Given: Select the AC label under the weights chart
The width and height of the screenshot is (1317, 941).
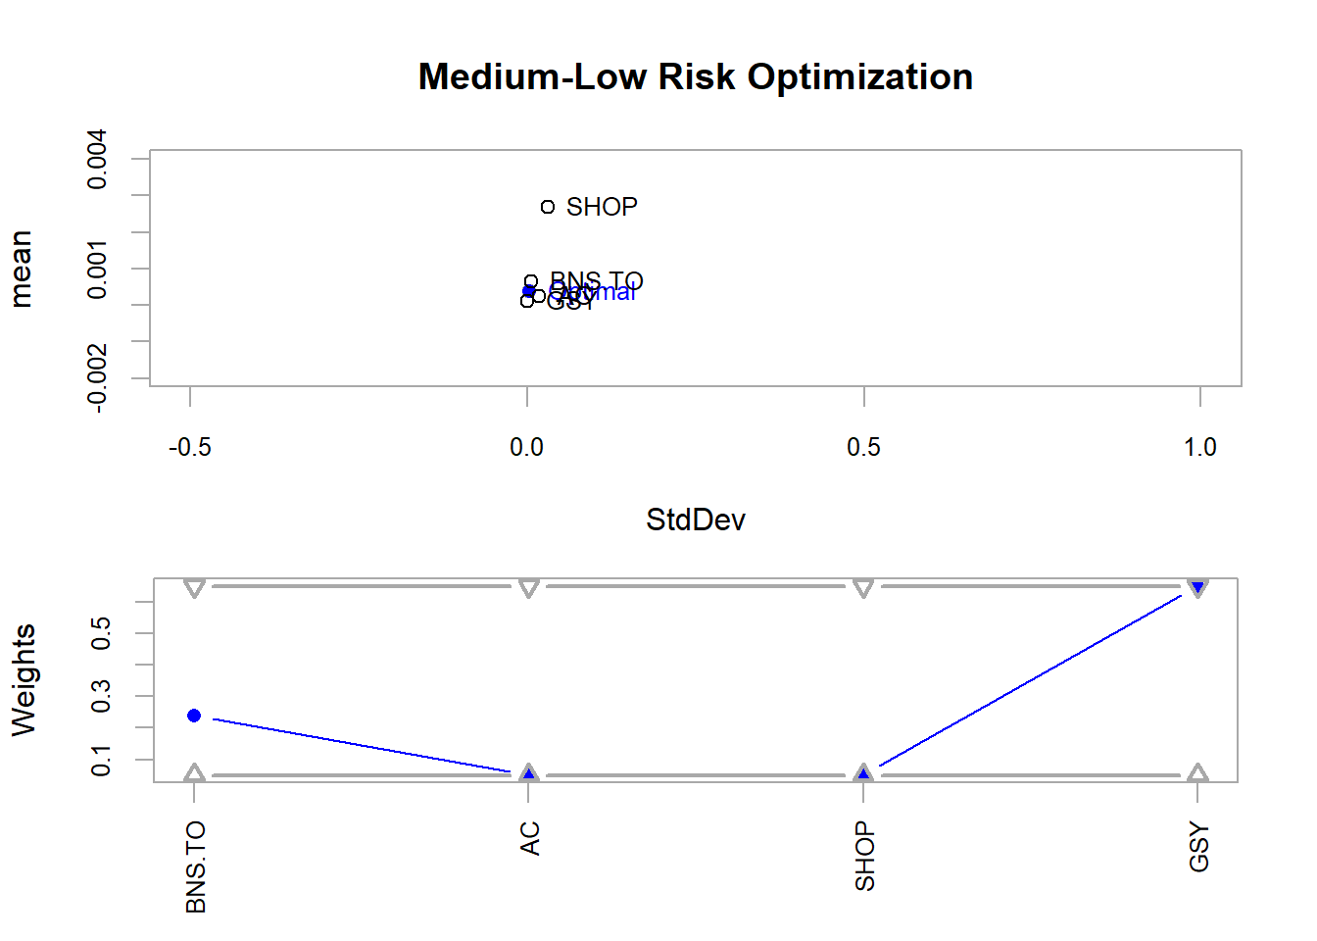Looking at the screenshot, I should tap(530, 839).
